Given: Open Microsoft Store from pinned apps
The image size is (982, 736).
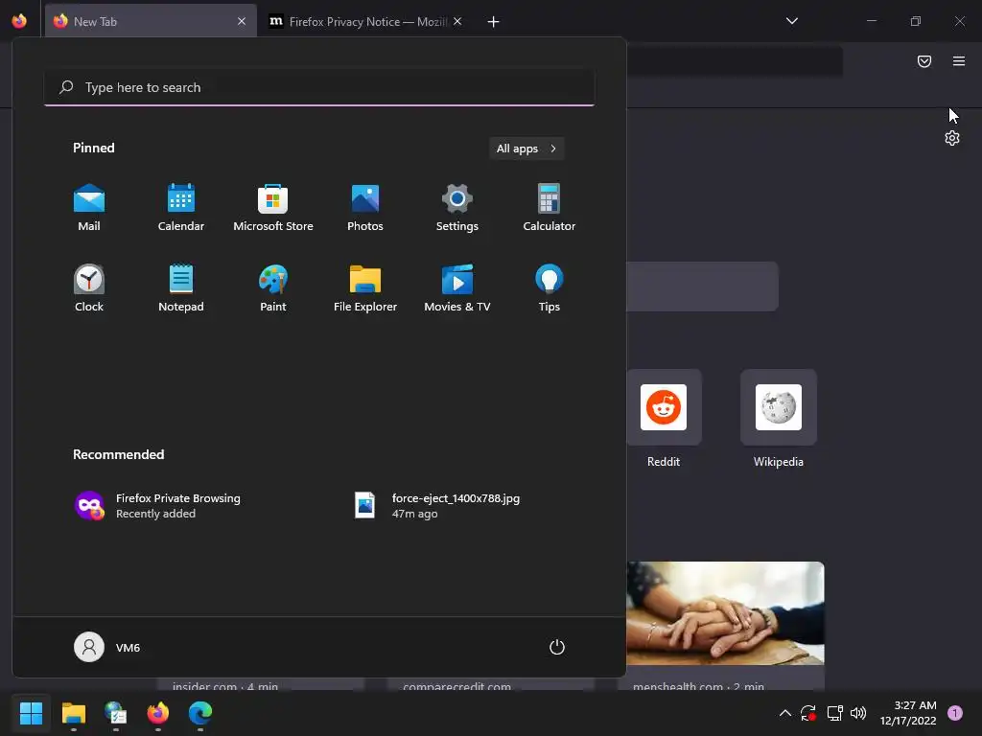Looking at the screenshot, I should [x=273, y=208].
